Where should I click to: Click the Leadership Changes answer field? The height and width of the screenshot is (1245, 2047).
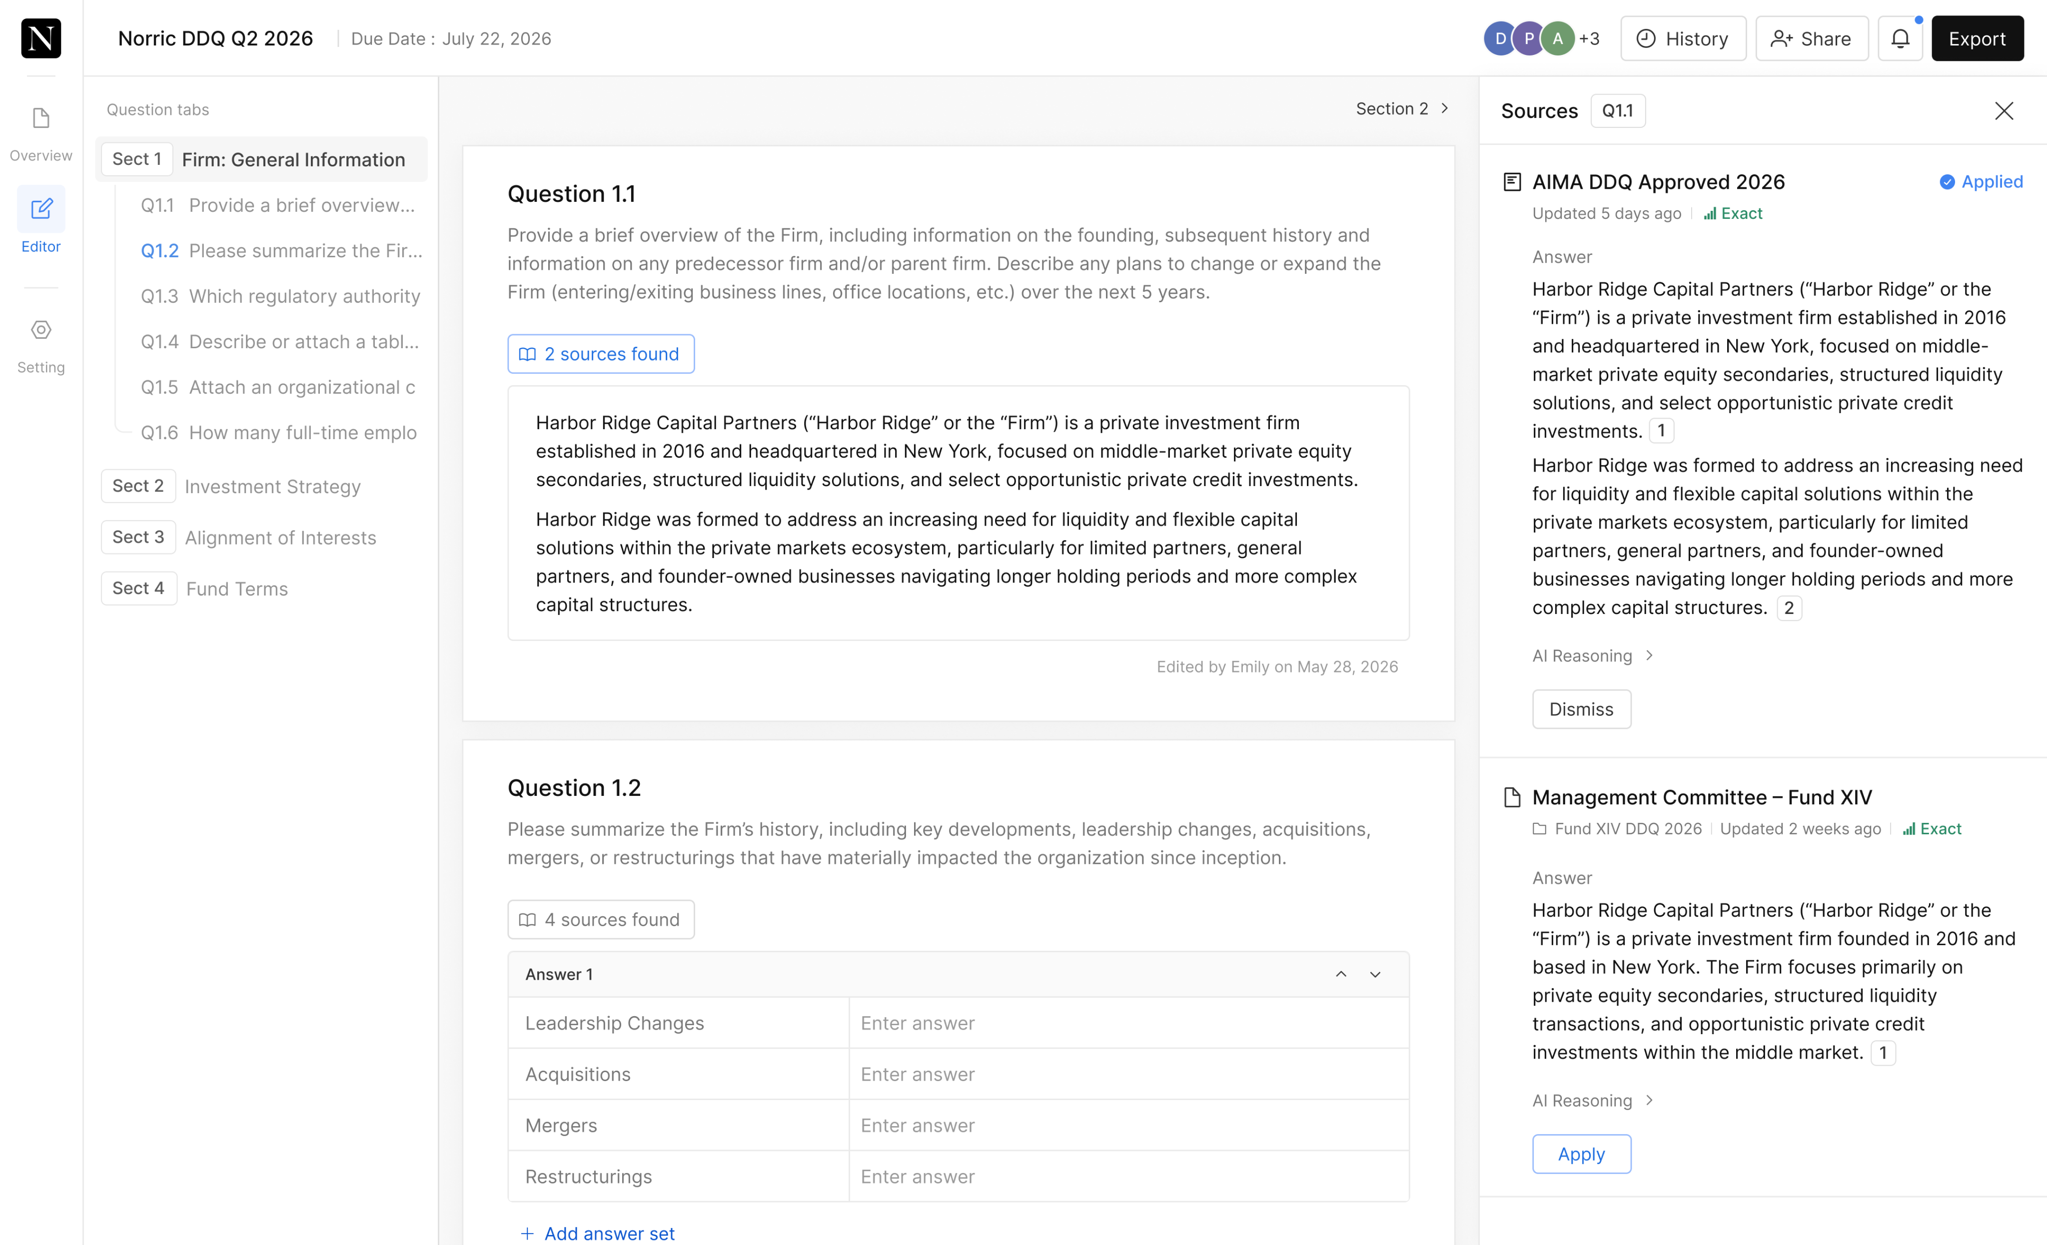point(1128,1023)
